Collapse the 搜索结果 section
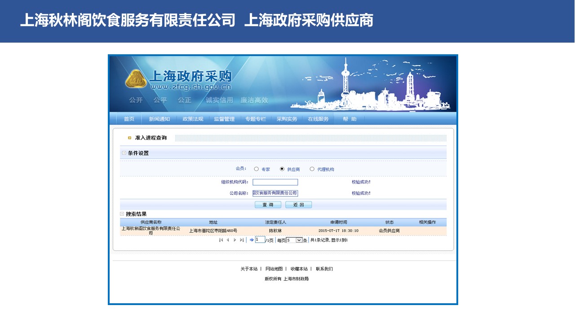The width and height of the screenshot is (575, 323). point(122,214)
